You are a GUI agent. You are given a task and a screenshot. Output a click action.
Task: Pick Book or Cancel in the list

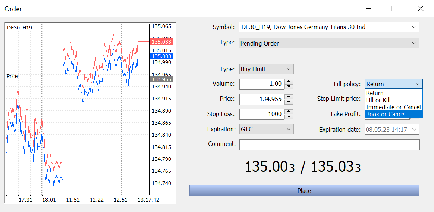click(x=386, y=114)
